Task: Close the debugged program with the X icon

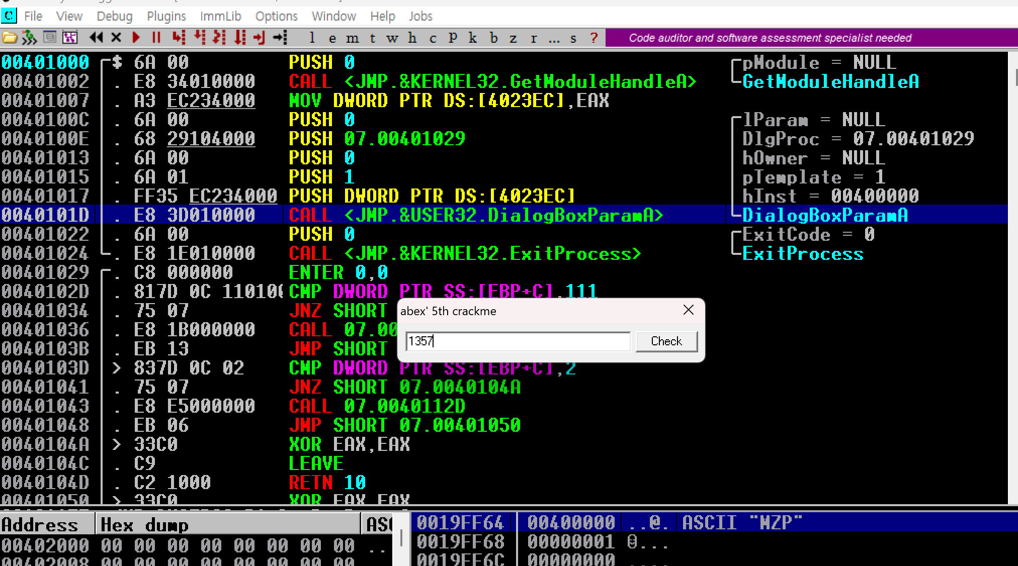Action: (116, 38)
